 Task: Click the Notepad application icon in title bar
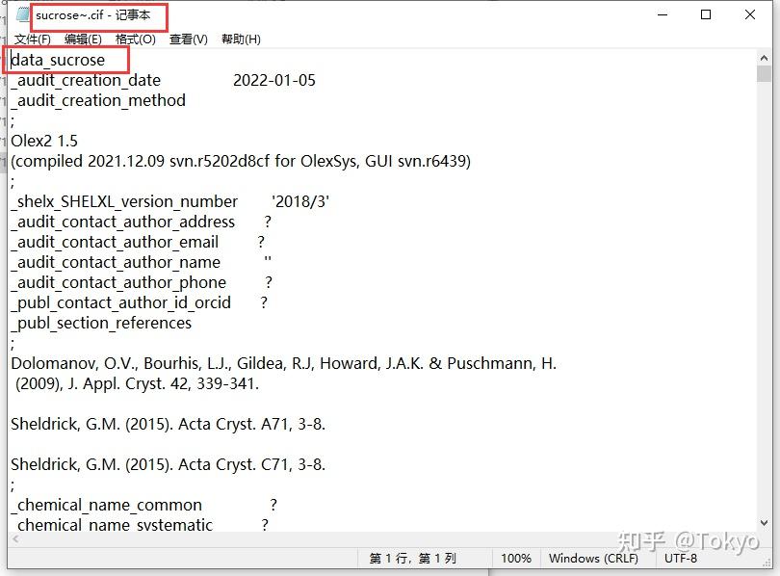21,14
